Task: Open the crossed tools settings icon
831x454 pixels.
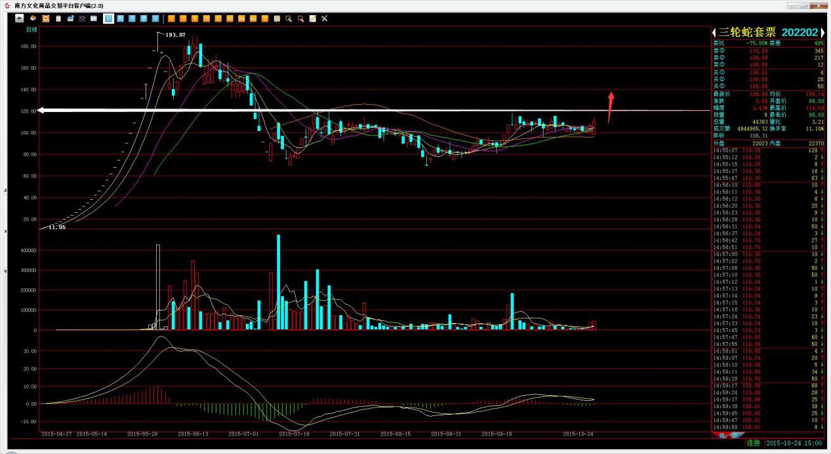Action: pos(324,18)
